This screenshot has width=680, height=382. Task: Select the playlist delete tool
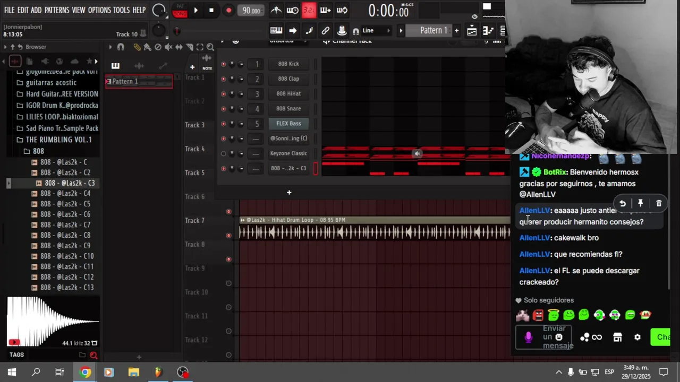[158, 47]
